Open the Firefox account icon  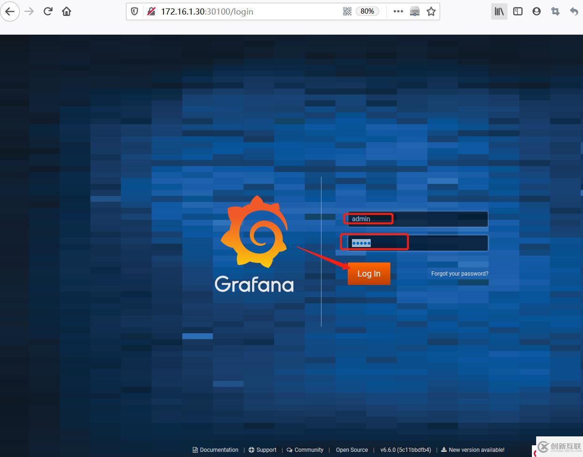[537, 11]
